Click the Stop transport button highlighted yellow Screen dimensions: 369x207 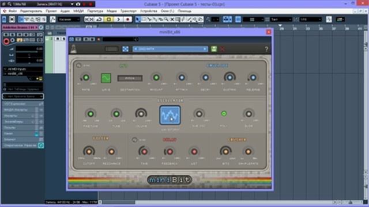point(109,20)
